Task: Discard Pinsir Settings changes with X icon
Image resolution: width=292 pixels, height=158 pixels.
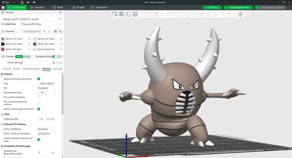Action: coord(58,62)
